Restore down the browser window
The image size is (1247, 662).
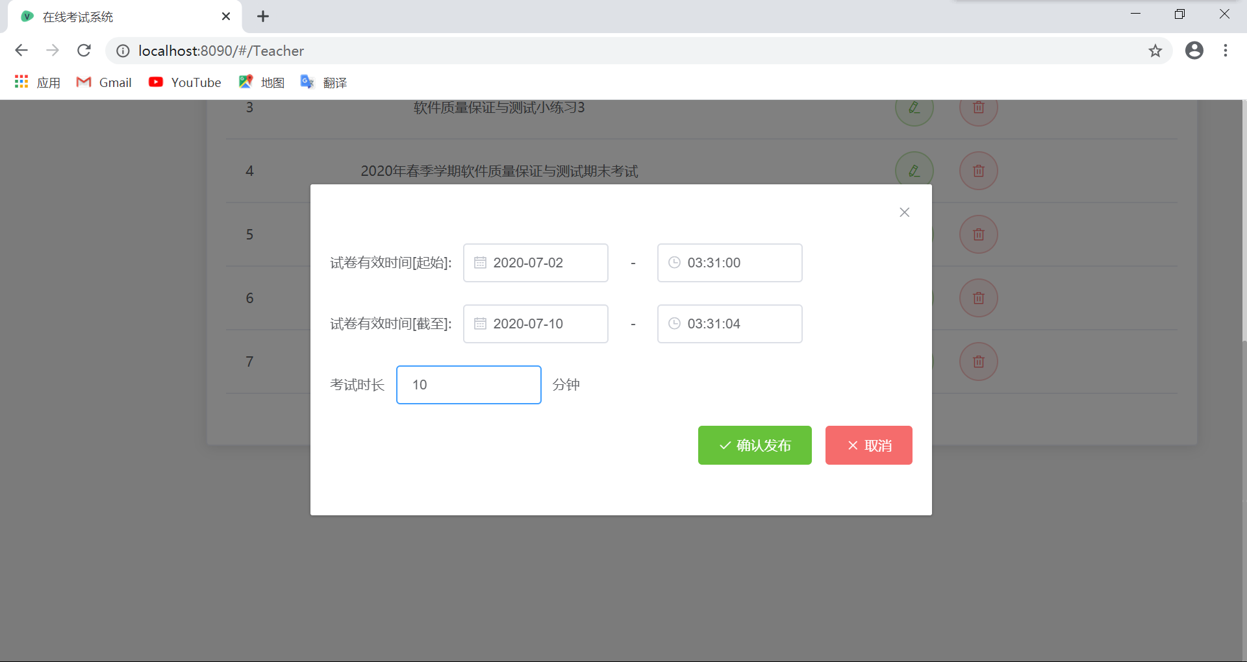[1179, 14]
